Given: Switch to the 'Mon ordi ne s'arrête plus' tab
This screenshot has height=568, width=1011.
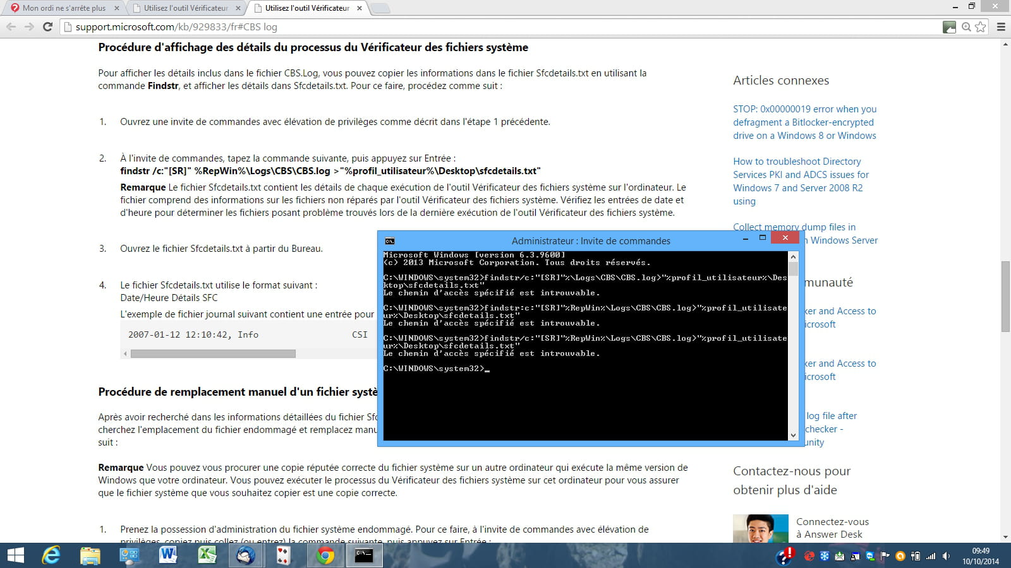Looking at the screenshot, I should pyautogui.click(x=64, y=8).
